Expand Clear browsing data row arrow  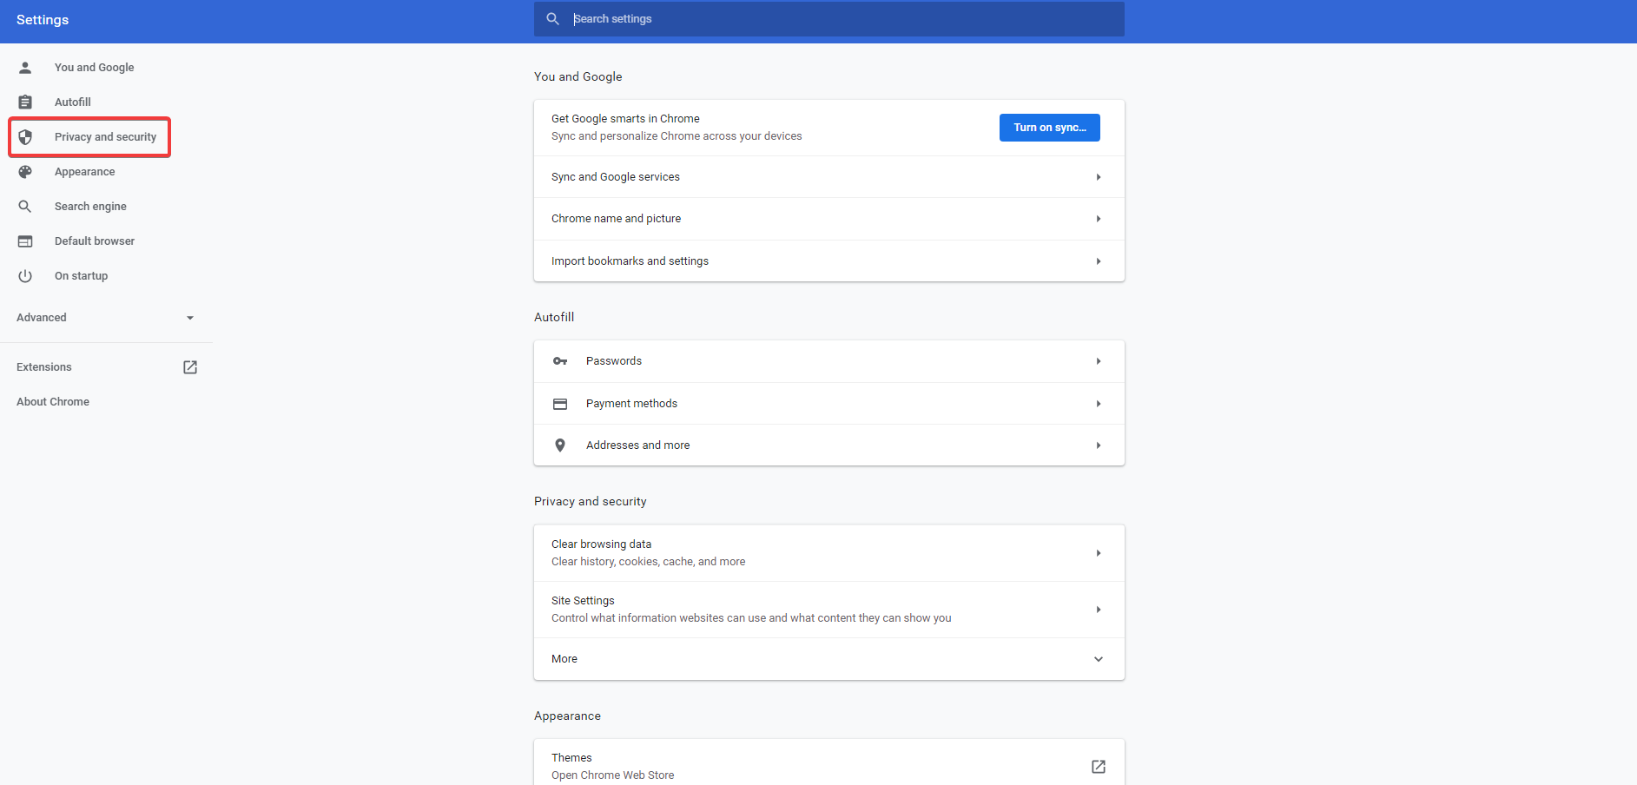[1098, 553]
